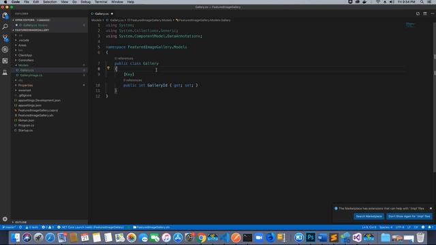Open libman.json file
Image resolution: width=436 pixels, height=245 pixels.
coord(26,120)
